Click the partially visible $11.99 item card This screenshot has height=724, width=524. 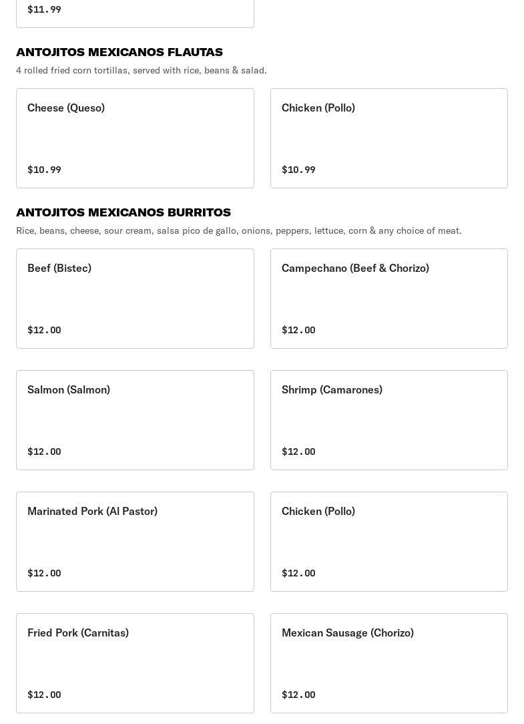[135, 13]
